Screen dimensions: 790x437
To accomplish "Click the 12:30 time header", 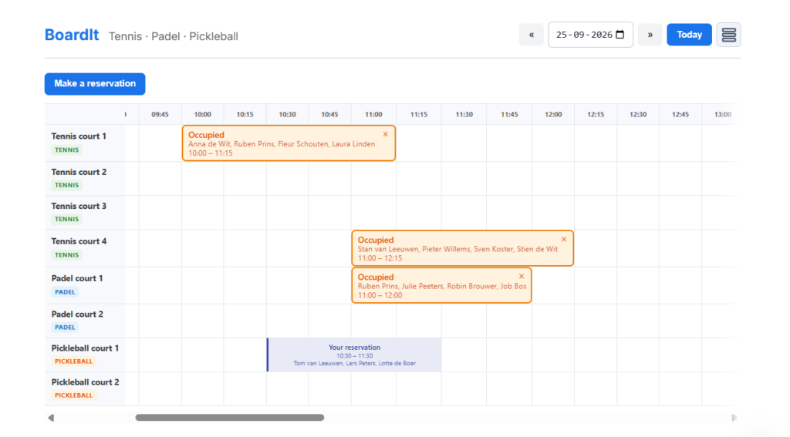I will tap(638, 115).
